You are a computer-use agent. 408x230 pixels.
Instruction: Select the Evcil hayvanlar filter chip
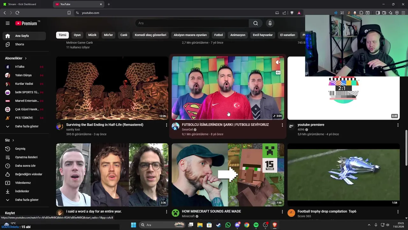coord(263,35)
